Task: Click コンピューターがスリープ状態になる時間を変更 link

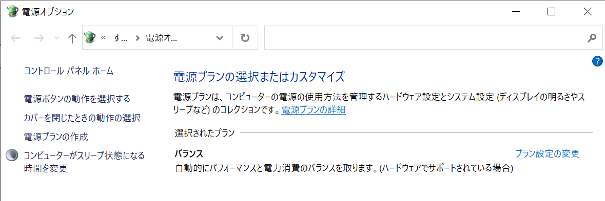Action: pyautogui.click(x=84, y=162)
